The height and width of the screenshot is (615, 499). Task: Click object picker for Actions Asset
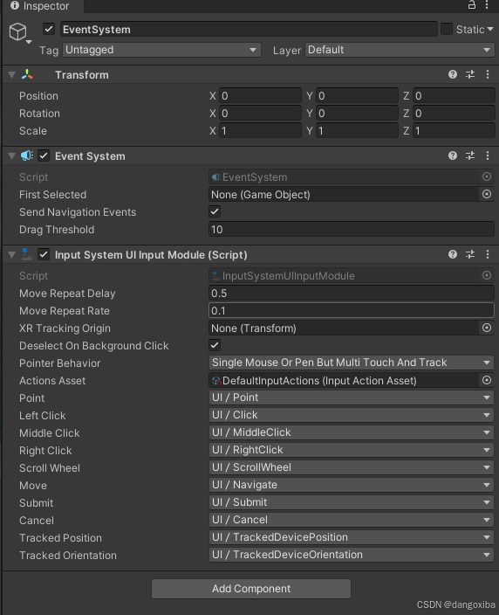coord(487,380)
